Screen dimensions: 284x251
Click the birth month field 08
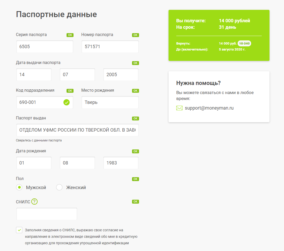[77, 163]
